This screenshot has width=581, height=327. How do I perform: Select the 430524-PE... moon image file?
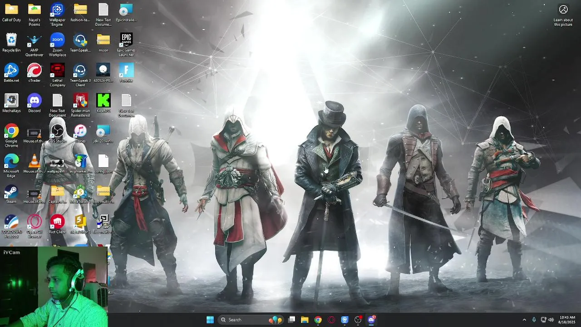103,73
